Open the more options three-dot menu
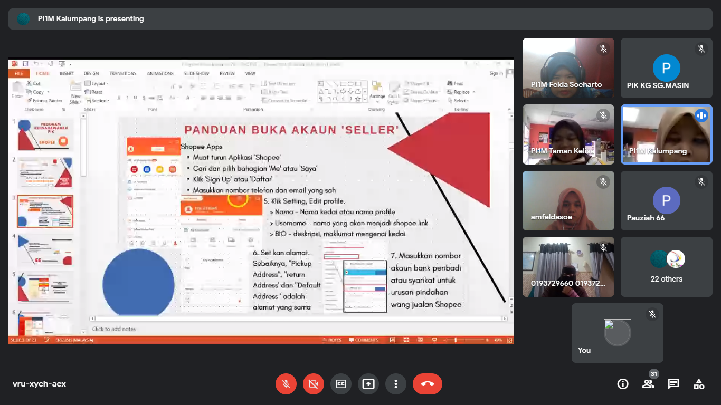Screen dimensions: 721x405 [396, 384]
